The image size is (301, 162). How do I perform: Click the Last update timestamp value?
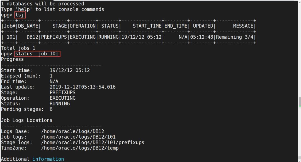point(82,87)
